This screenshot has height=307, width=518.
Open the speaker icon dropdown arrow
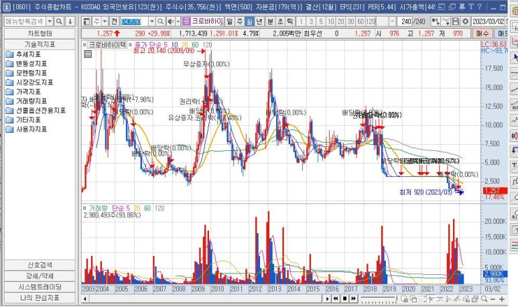coord(178,21)
